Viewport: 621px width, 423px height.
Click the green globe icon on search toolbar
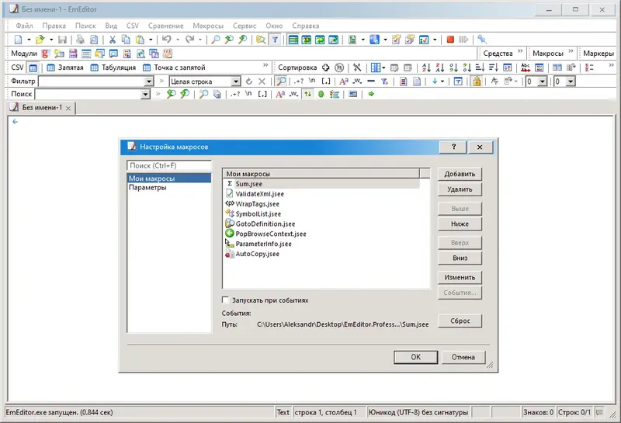click(x=321, y=94)
